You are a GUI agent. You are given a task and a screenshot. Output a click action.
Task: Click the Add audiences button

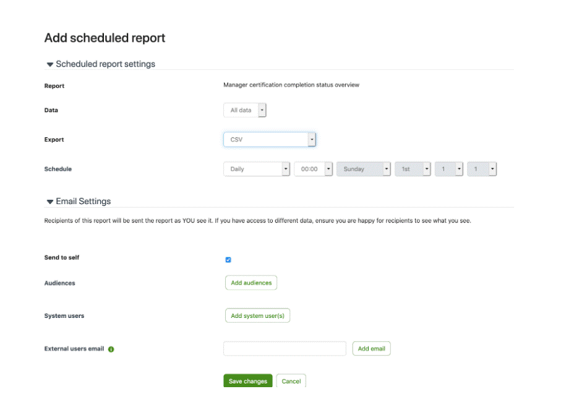(251, 283)
